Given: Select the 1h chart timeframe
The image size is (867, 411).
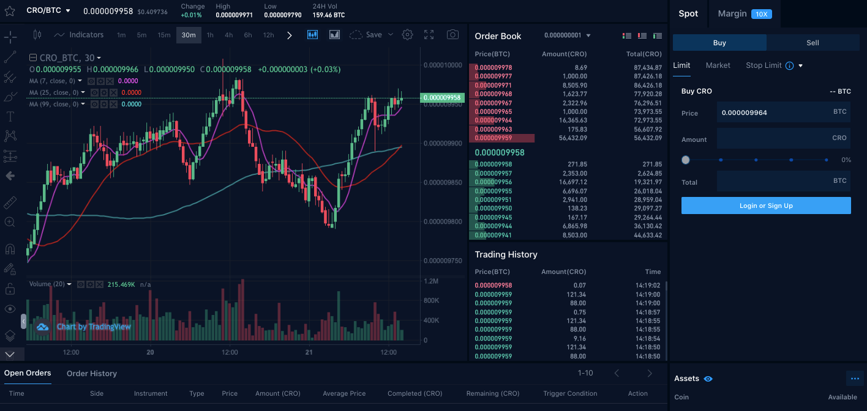Looking at the screenshot, I should click(x=210, y=35).
